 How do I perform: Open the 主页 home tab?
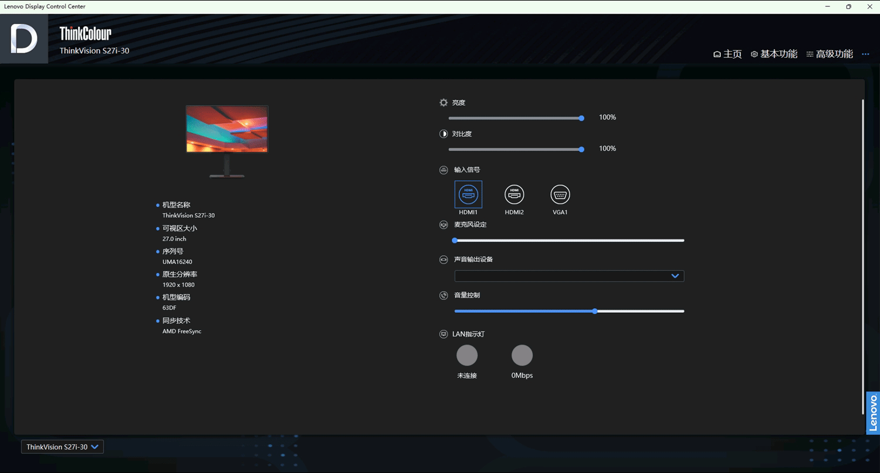pyautogui.click(x=727, y=54)
